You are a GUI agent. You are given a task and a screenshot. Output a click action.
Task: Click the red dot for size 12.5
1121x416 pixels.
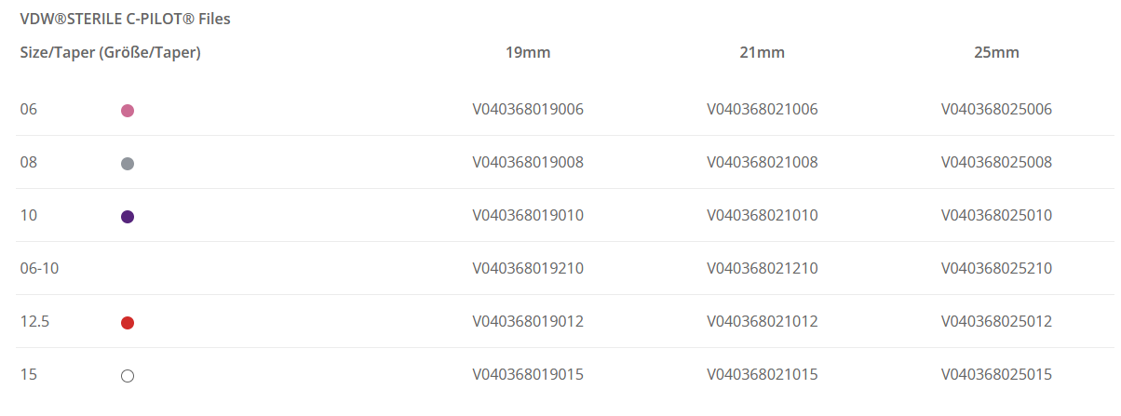[x=128, y=323]
